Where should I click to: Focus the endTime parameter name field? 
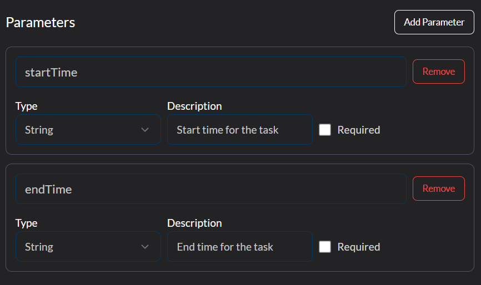(211, 189)
